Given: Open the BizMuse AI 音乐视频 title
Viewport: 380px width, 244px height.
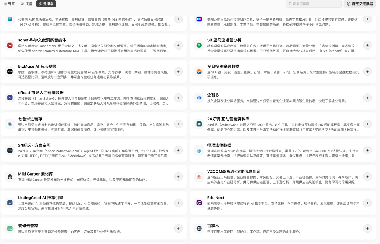Looking at the screenshot, I should 37,66.
